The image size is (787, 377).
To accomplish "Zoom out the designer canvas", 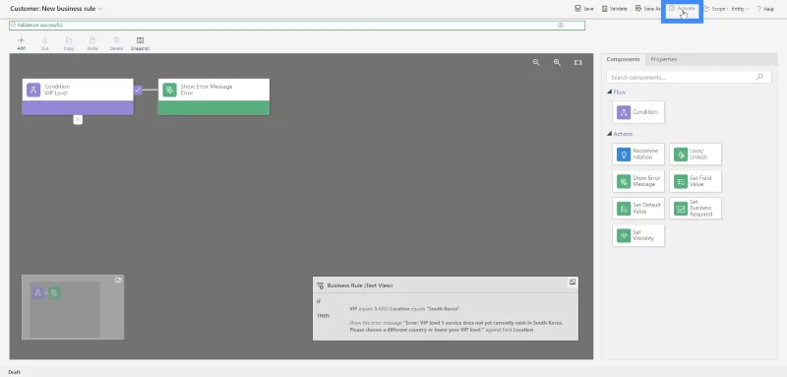I will (536, 62).
